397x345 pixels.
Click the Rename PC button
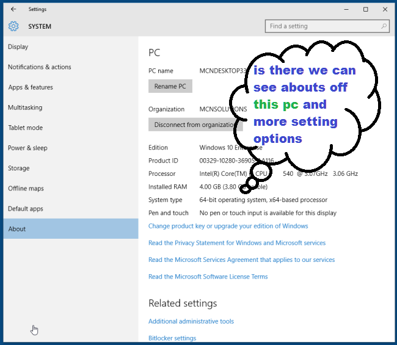(x=170, y=86)
